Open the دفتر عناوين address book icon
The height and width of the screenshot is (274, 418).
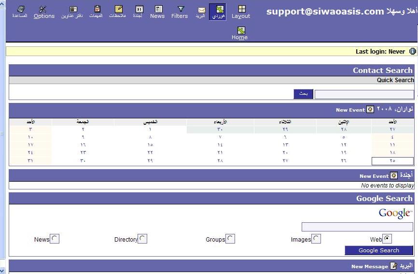(x=73, y=10)
